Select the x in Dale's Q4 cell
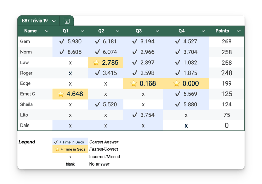 pyautogui.click(x=186, y=126)
